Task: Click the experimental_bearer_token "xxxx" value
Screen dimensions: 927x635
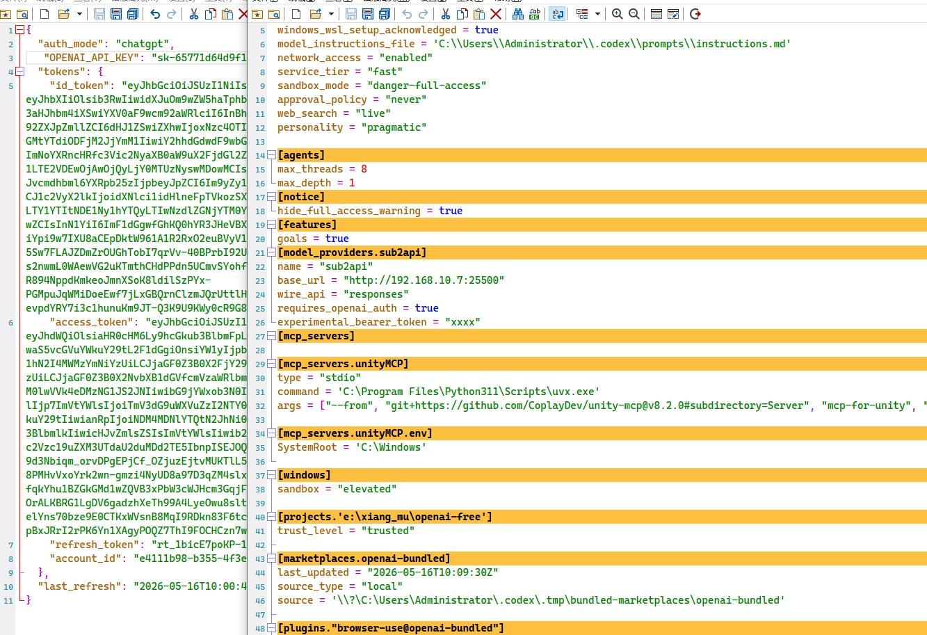Action: click(x=463, y=322)
